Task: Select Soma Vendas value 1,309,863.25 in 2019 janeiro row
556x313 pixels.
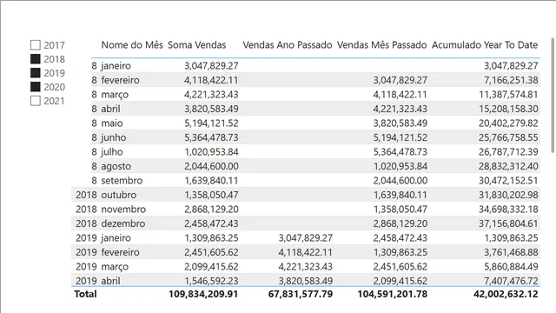Action: tap(211, 237)
